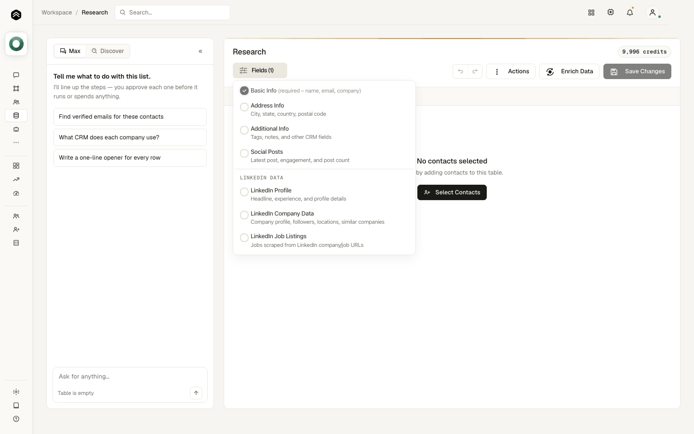
Task: Open the table sheet icon in the sidebar
Action: (x=16, y=243)
